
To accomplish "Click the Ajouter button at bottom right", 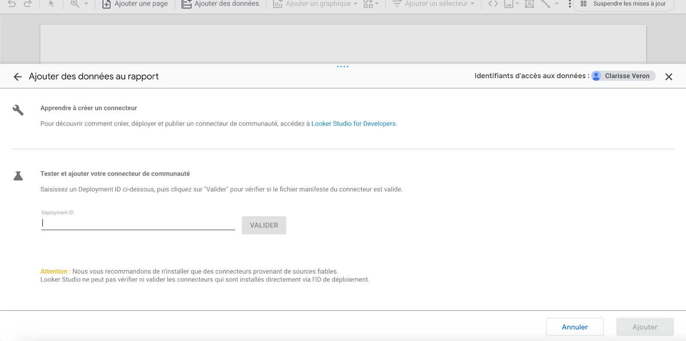I will (x=645, y=327).
